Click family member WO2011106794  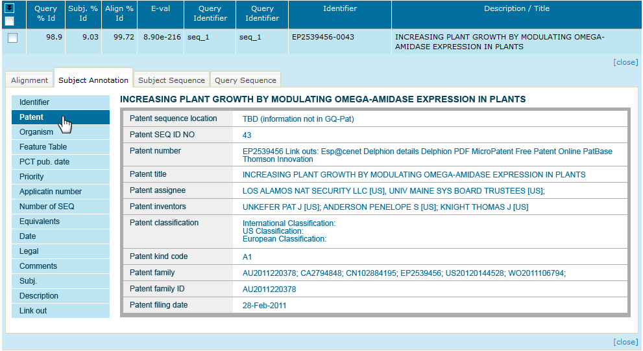pyautogui.click(x=536, y=273)
